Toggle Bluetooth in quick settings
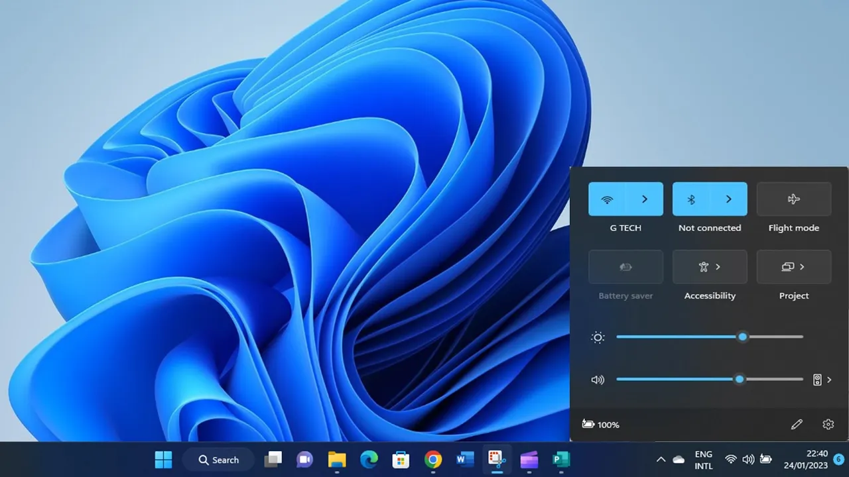The image size is (849, 477). click(691, 199)
